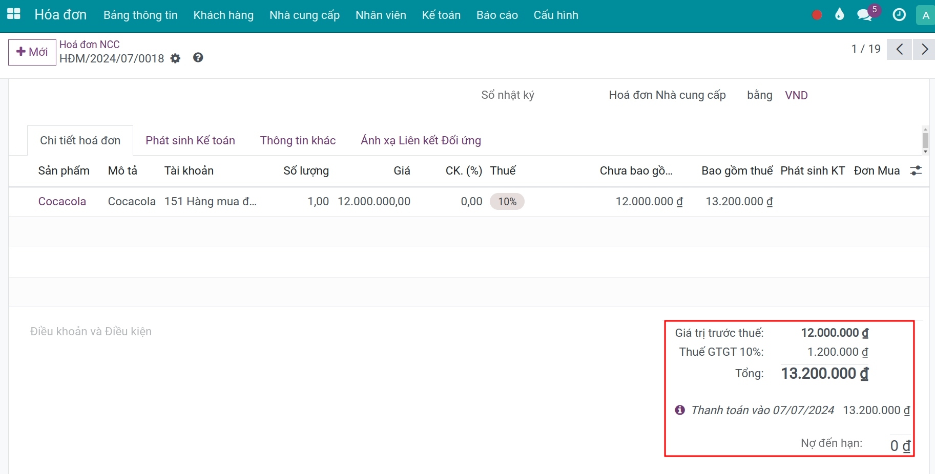Click the vertical scrollbar of the form
The image size is (935, 474).
(925, 140)
